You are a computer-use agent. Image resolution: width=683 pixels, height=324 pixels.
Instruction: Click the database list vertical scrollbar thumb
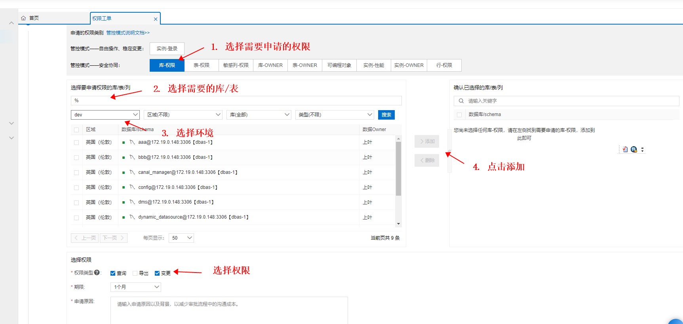click(x=399, y=168)
